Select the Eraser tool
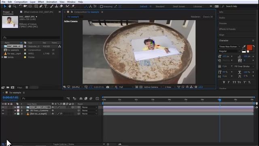The image size is (259, 146). [61, 6]
